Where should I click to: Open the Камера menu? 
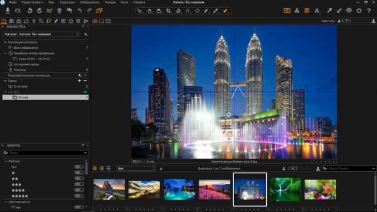110,2
